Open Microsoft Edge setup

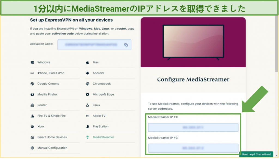(103, 95)
